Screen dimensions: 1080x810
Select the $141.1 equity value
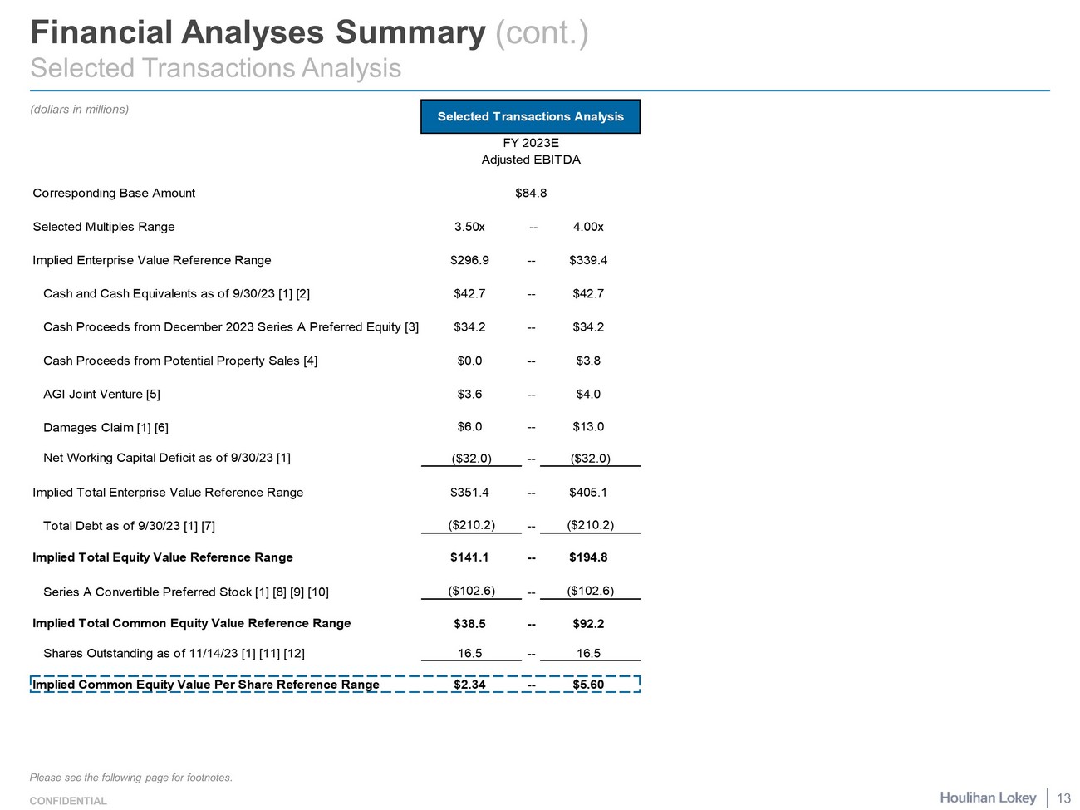tap(469, 557)
